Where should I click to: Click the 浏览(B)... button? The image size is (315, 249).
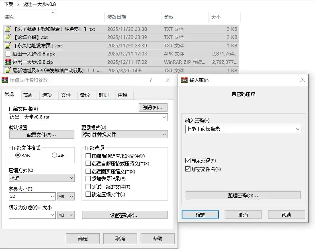[153, 107]
